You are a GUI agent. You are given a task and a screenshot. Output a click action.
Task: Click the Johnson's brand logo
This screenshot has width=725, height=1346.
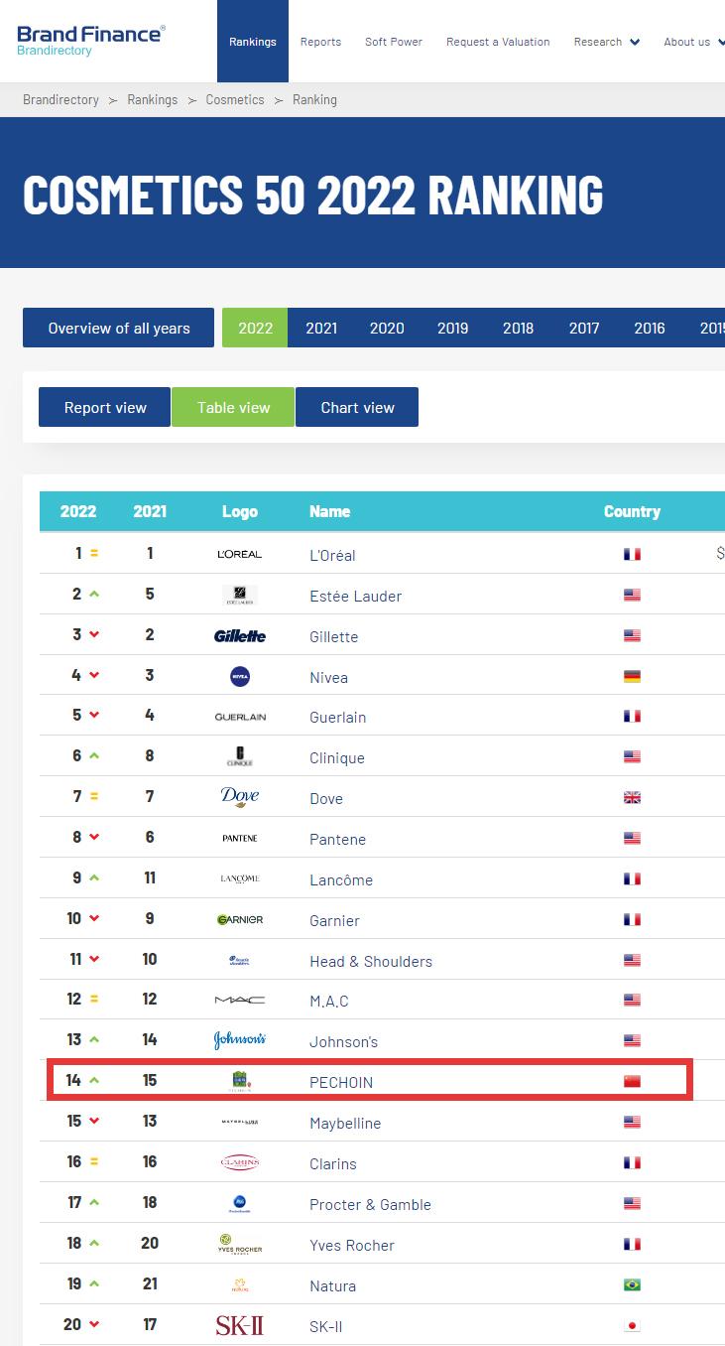[x=240, y=1040]
